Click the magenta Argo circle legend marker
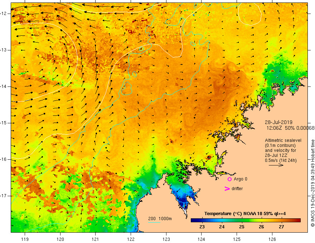The height and width of the screenshot is (243, 315). (x=229, y=179)
